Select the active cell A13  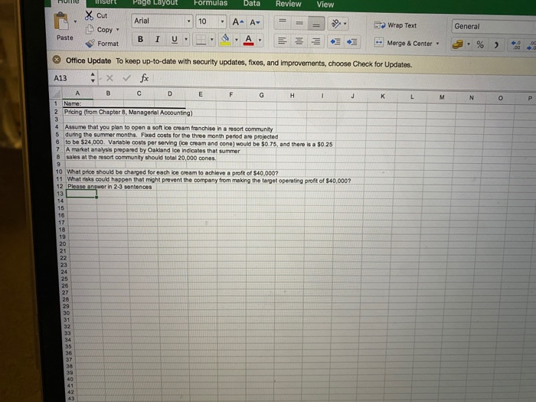click(x=82, y=194)
